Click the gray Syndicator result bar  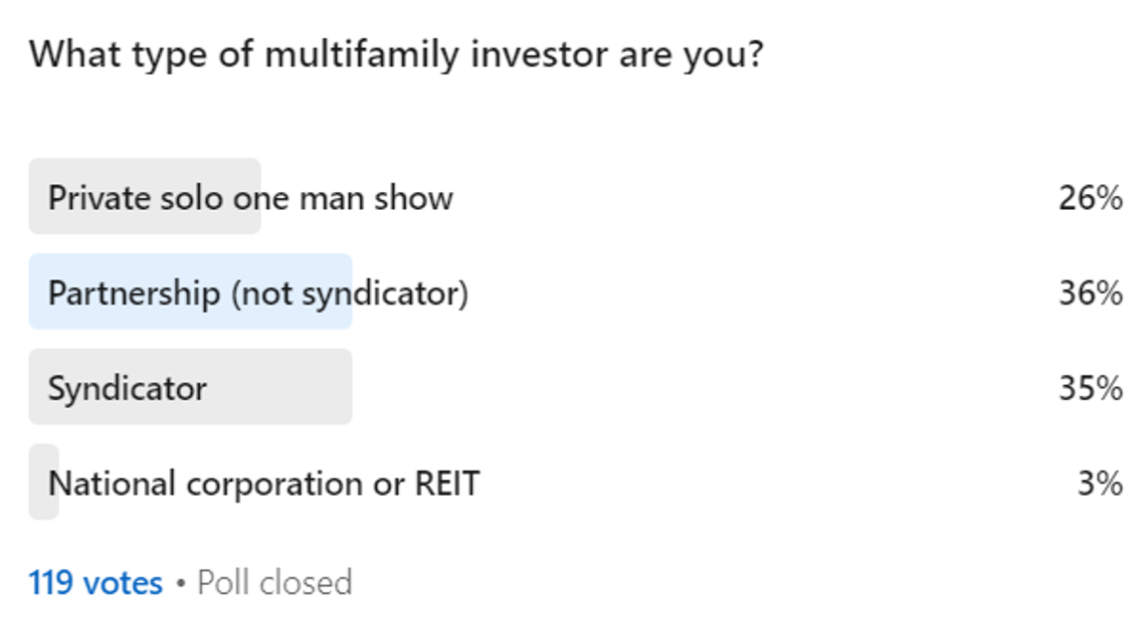[279, 388]
